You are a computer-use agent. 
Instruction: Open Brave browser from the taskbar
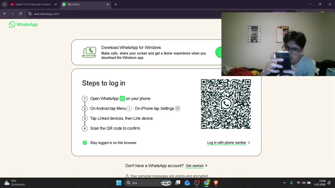(x=216, y=183)
